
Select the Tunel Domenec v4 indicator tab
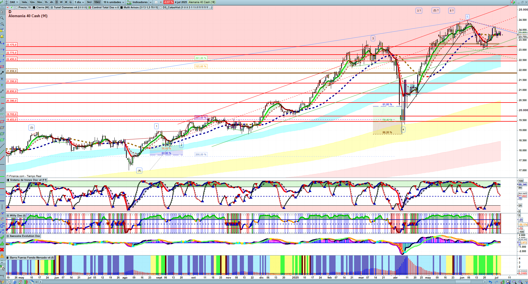[70, 7]
